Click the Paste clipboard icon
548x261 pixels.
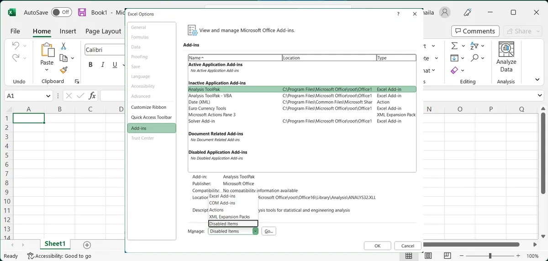tap(47, 51)
